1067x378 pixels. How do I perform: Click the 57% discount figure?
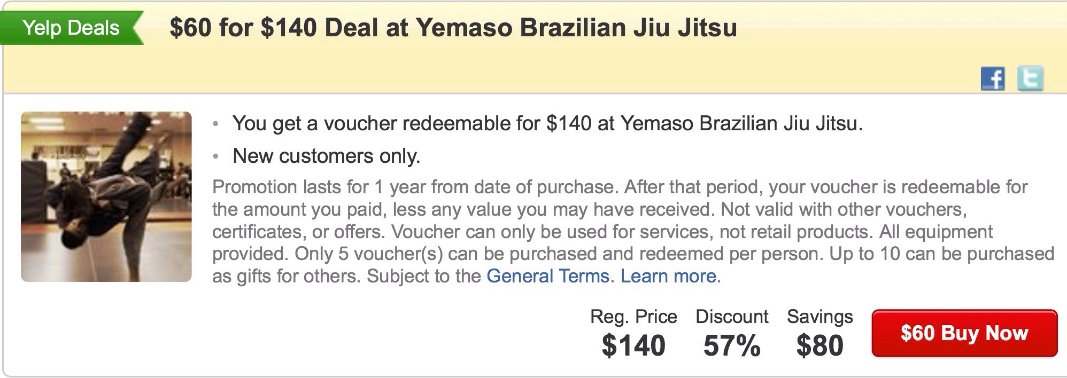pos(732,345)
